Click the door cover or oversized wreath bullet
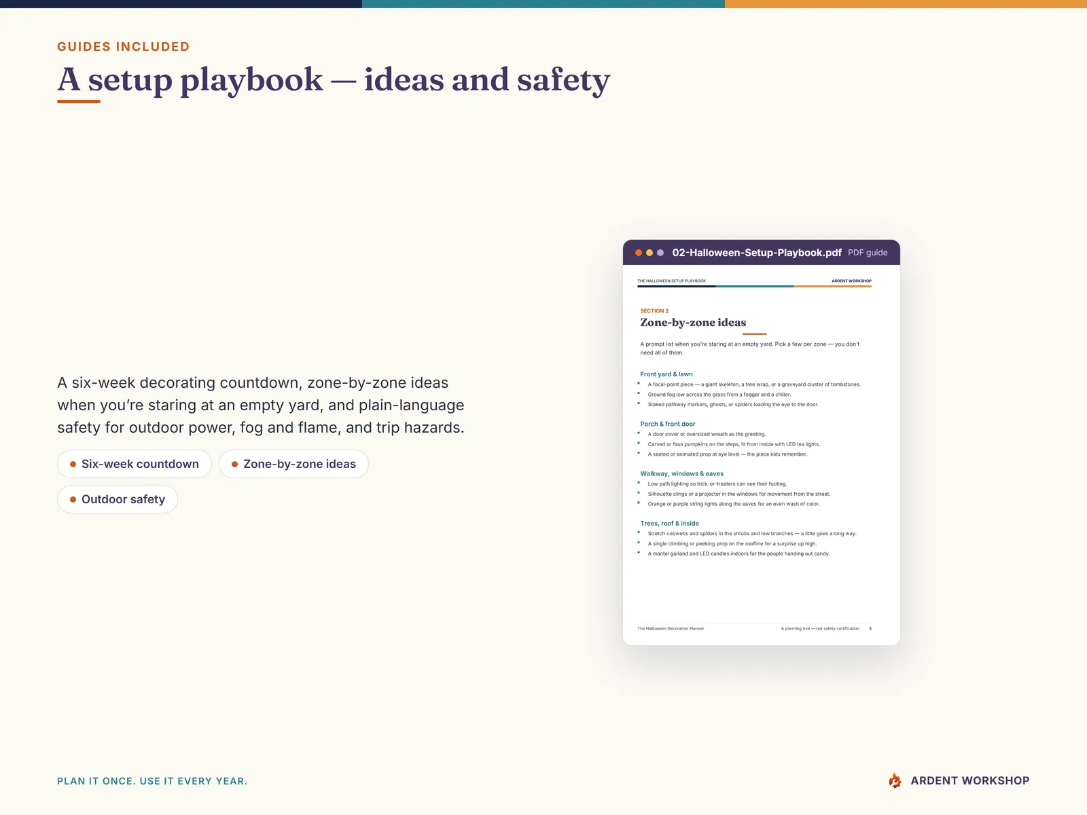 (x=707, y=434)
